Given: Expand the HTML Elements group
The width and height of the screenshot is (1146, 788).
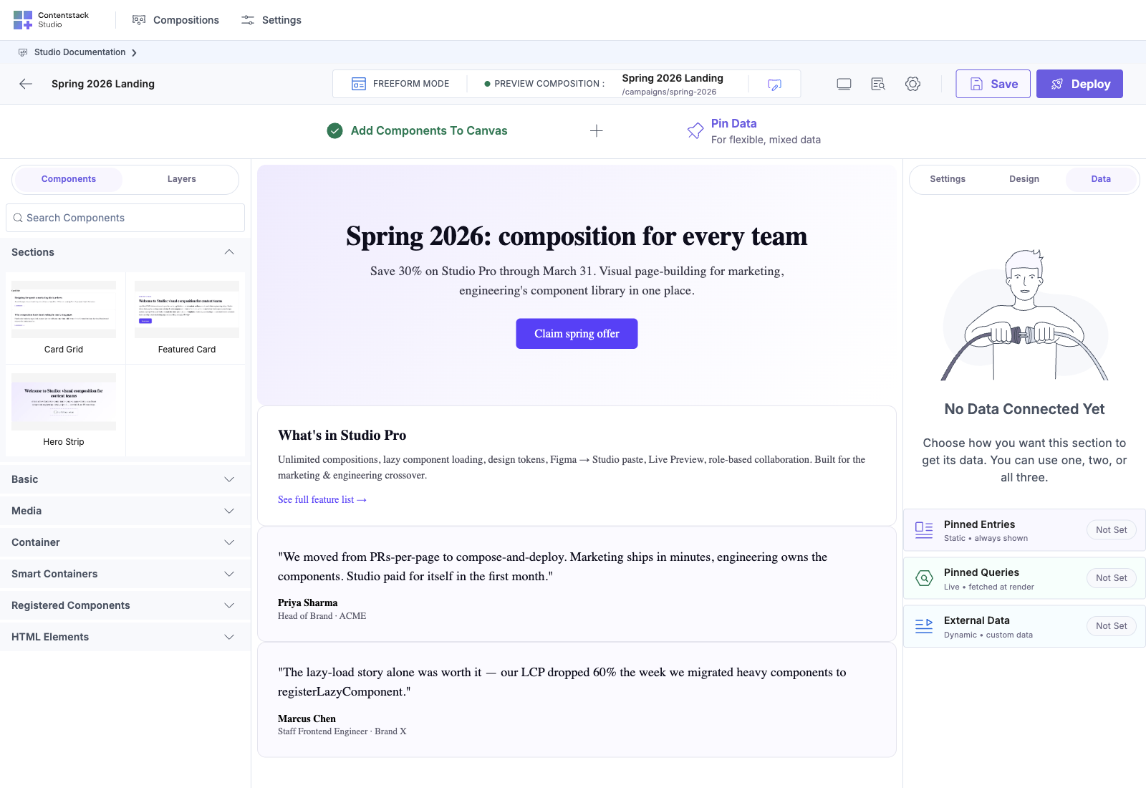Looking at the screenshot, I should click(x=229, y=637).
